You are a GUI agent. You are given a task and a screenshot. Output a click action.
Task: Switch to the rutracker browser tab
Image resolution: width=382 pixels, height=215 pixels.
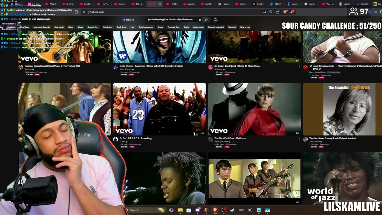(x=224, y=4)
